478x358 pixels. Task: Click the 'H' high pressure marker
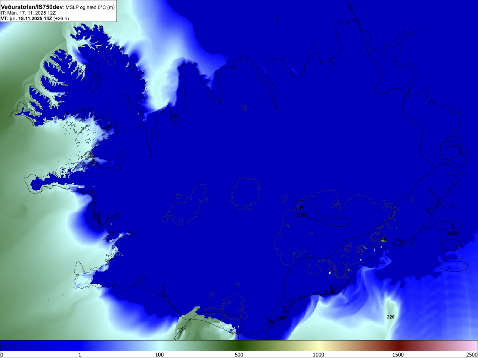click(302, 208)
